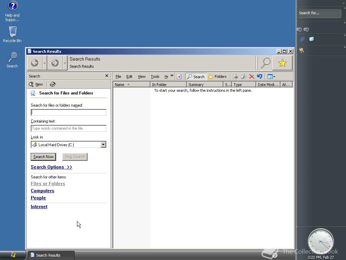Open the View menu
The width and height of the screenshot is (346, 260).
tap(142, 77)
